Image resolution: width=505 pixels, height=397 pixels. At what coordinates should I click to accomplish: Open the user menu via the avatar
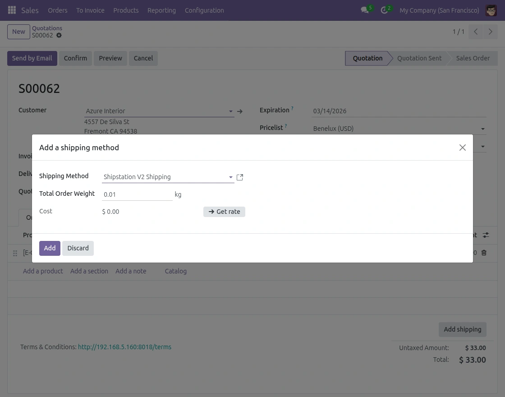[x=491, y=10]
